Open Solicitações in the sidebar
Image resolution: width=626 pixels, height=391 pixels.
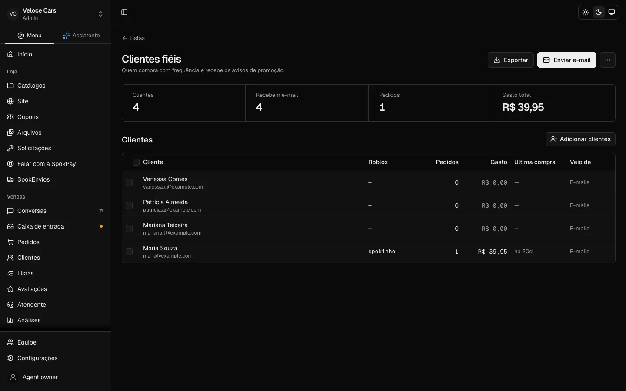[55, 148]
